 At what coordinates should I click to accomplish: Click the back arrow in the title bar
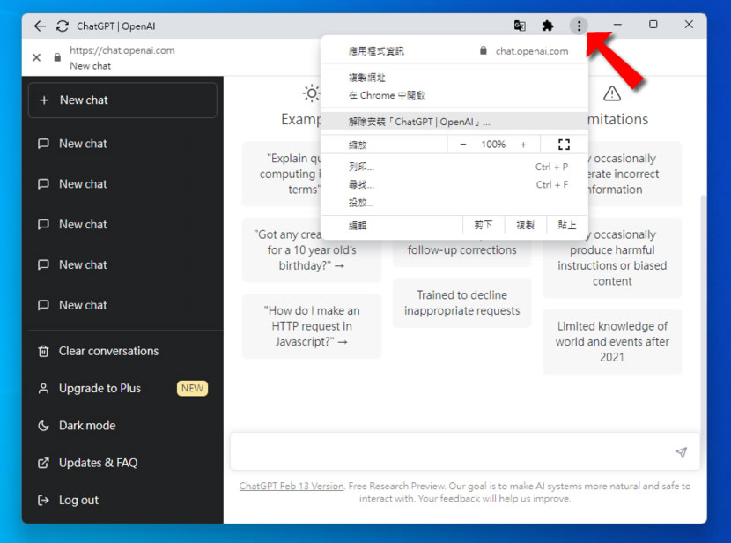point(41,26)
